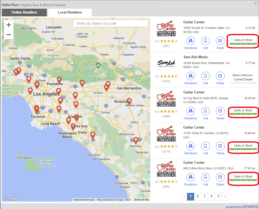Click the 11155 183rd St address
The height and width of the screenshot is (209, 259).
click(206, 135)
